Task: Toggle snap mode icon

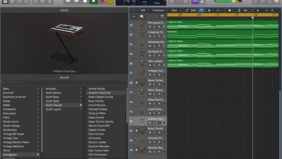Action: click(239, 11)
